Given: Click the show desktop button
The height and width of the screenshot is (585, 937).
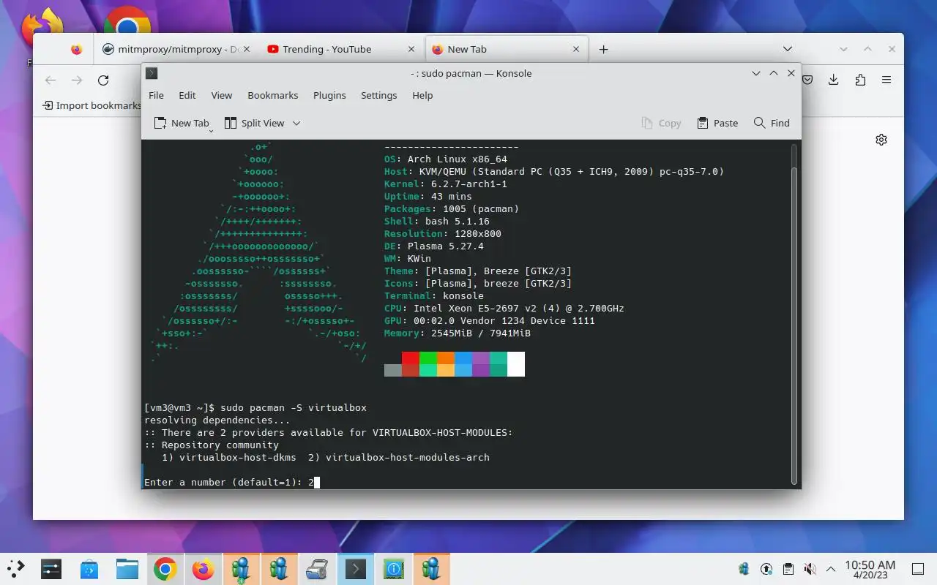Looking at the screenshot, I should 918,569.
